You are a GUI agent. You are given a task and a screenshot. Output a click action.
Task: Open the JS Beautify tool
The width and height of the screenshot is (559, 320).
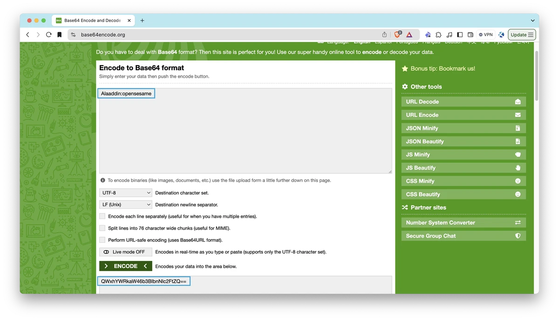463,167
